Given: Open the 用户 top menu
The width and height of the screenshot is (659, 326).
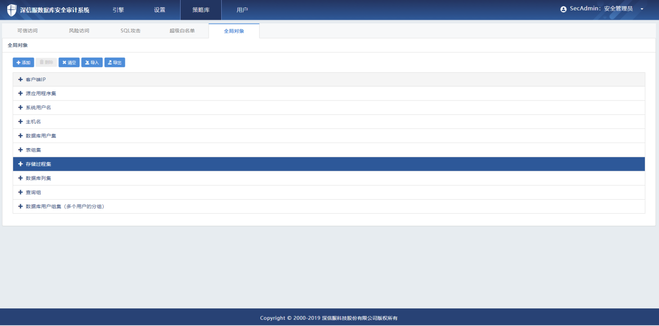Looking at the screenshot, I should click(x=242, y=10).
